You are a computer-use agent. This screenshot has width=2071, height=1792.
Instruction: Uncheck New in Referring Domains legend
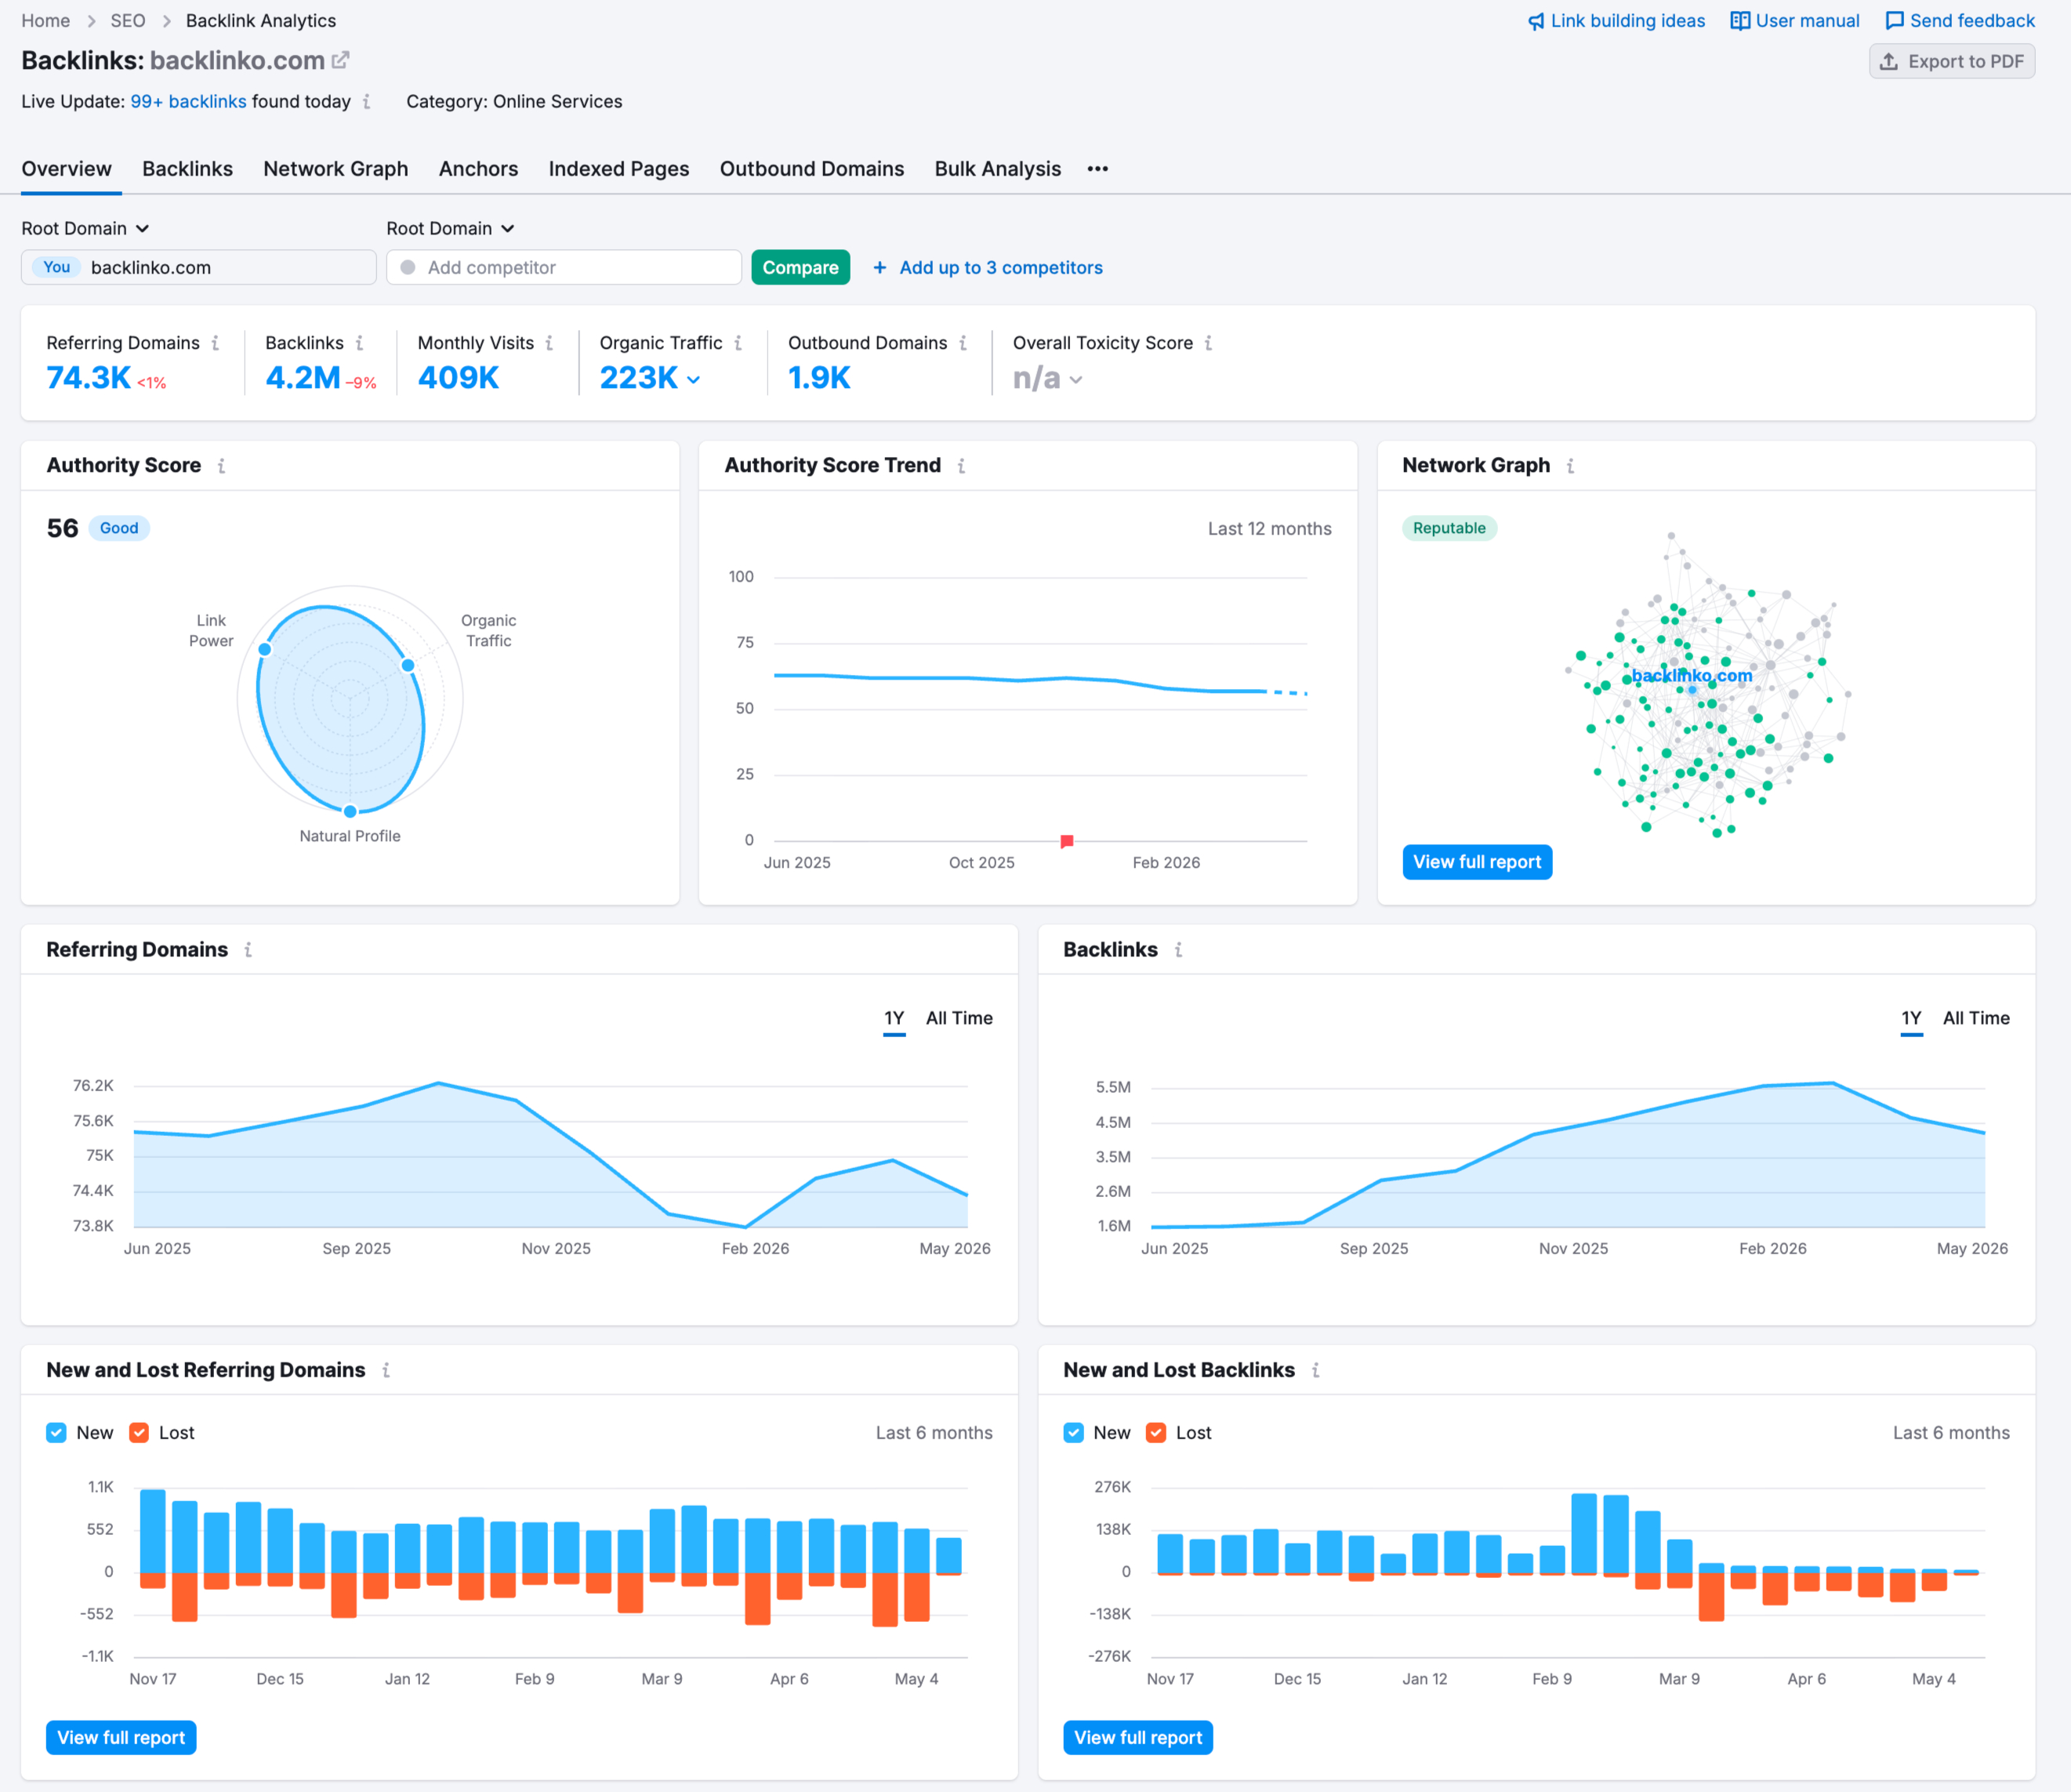(56, 1433)
